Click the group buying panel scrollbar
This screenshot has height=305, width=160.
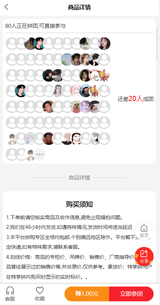157,44
